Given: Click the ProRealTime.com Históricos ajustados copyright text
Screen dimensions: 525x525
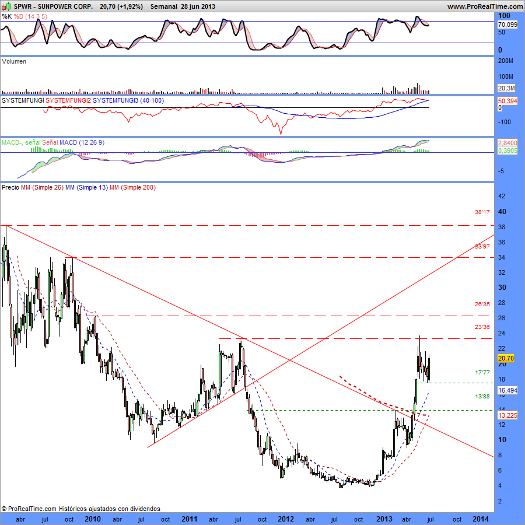Looking at the screenshot, I should click(x=80, y=509).
